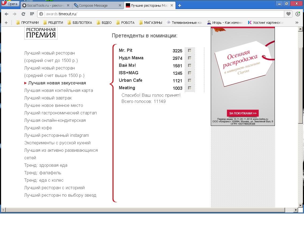This screenshot has height=229, width=304.
Task: Click the vertical scrollbar up arrow
Action: coord(300,29)
